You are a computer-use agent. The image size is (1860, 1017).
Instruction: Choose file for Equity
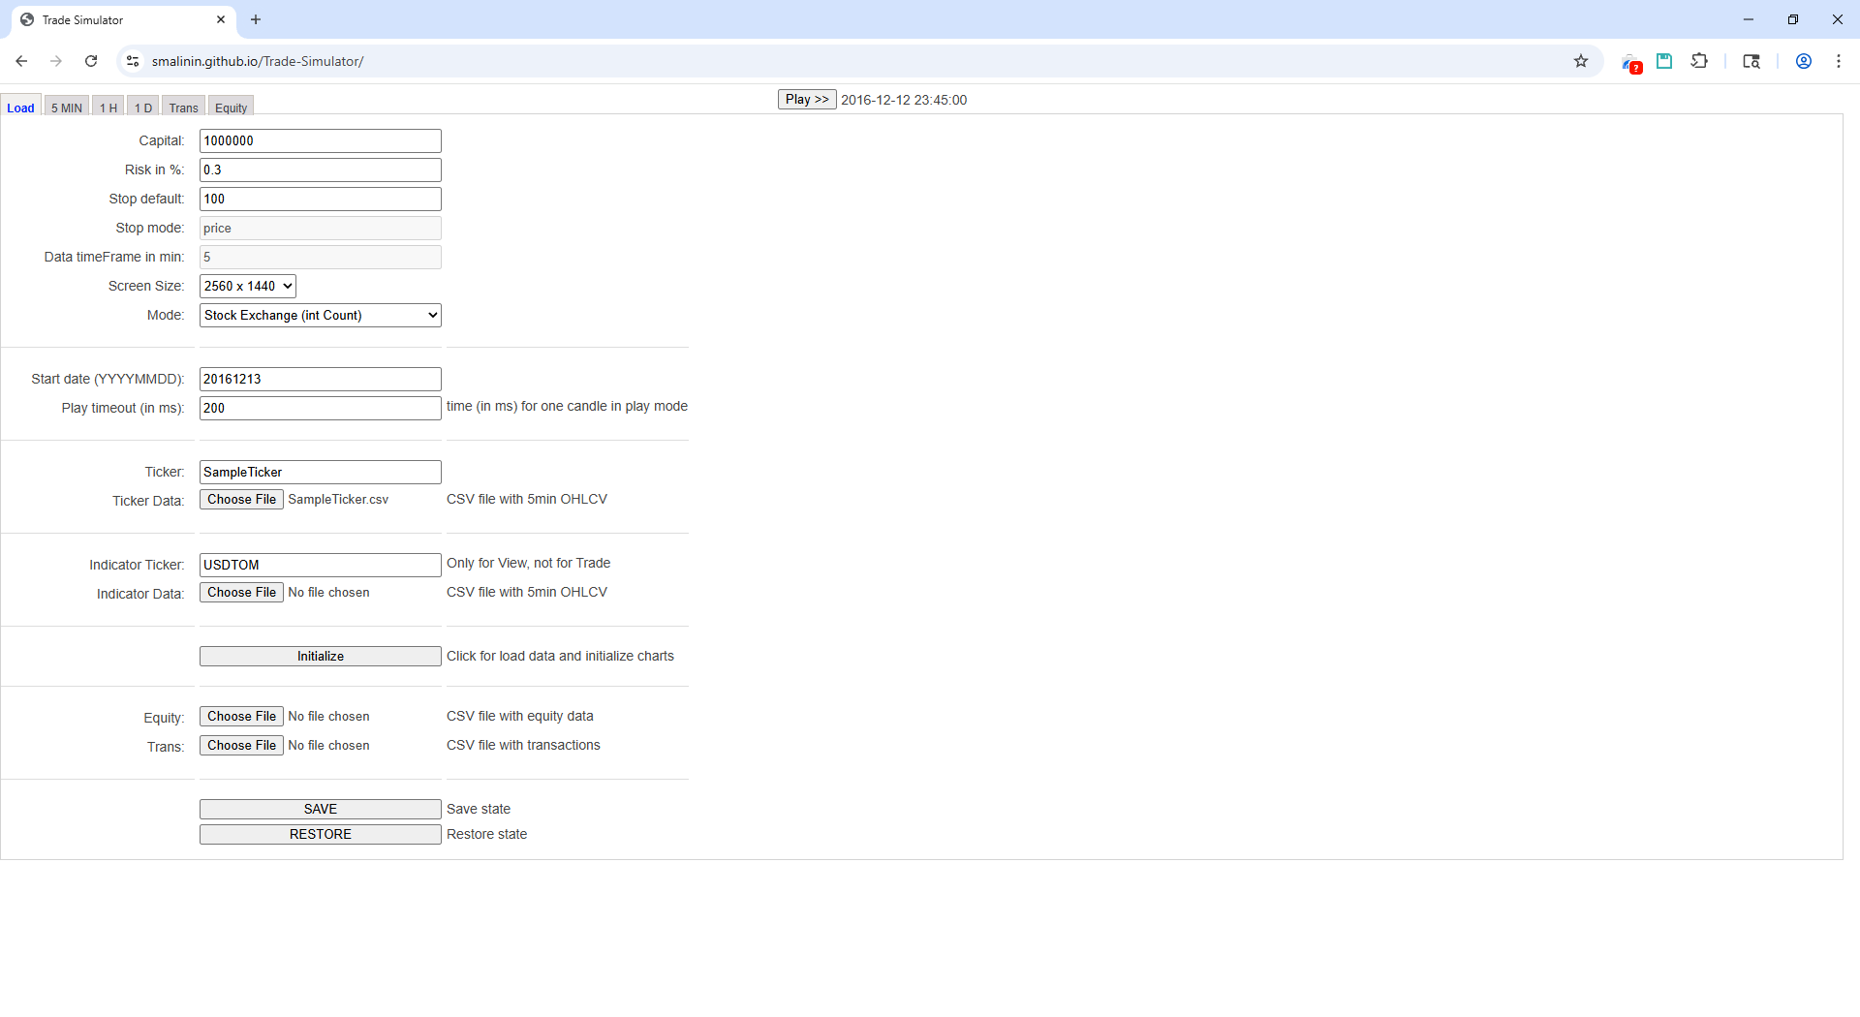point(241,716)
